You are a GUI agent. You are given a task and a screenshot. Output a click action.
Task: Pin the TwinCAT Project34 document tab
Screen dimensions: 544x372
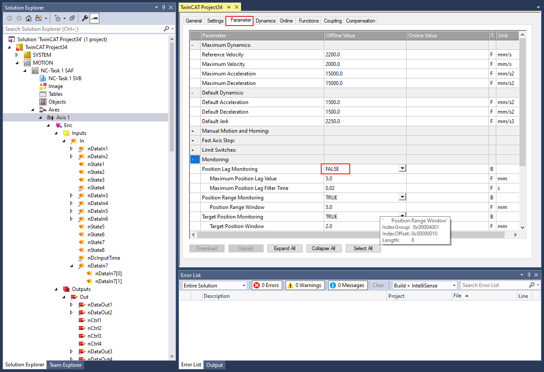[x=228, y=7]
